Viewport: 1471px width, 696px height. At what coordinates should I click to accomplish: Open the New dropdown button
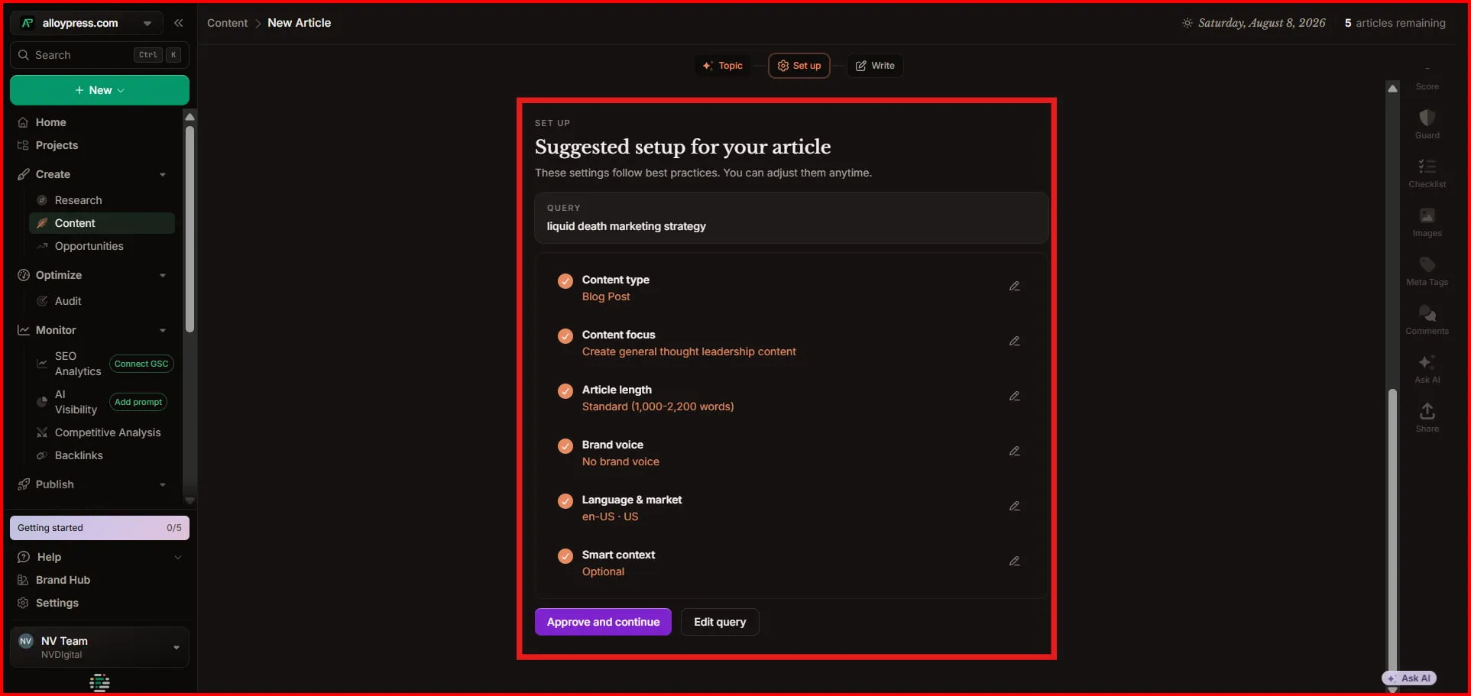coord(99,90)
